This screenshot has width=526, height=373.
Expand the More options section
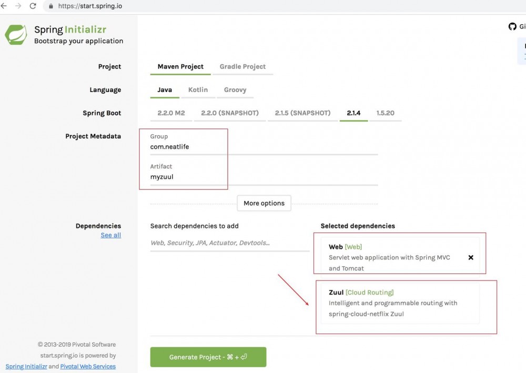(264, 203)
